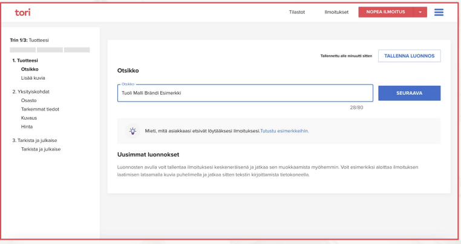Screen dimensions: 461x244
Task: Click the SEURAAVA button
Action: tap(409, 93)
